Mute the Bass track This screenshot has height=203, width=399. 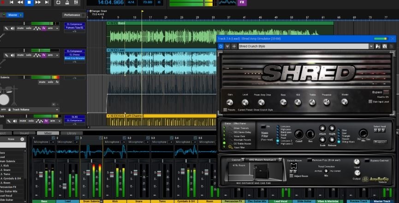tap(20, 28)
